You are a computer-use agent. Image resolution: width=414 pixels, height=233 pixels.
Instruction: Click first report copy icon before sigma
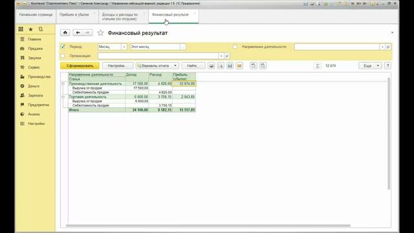[x=254, y=66]
